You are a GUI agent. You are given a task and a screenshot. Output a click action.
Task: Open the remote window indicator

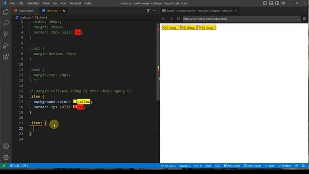pos(4,166)
